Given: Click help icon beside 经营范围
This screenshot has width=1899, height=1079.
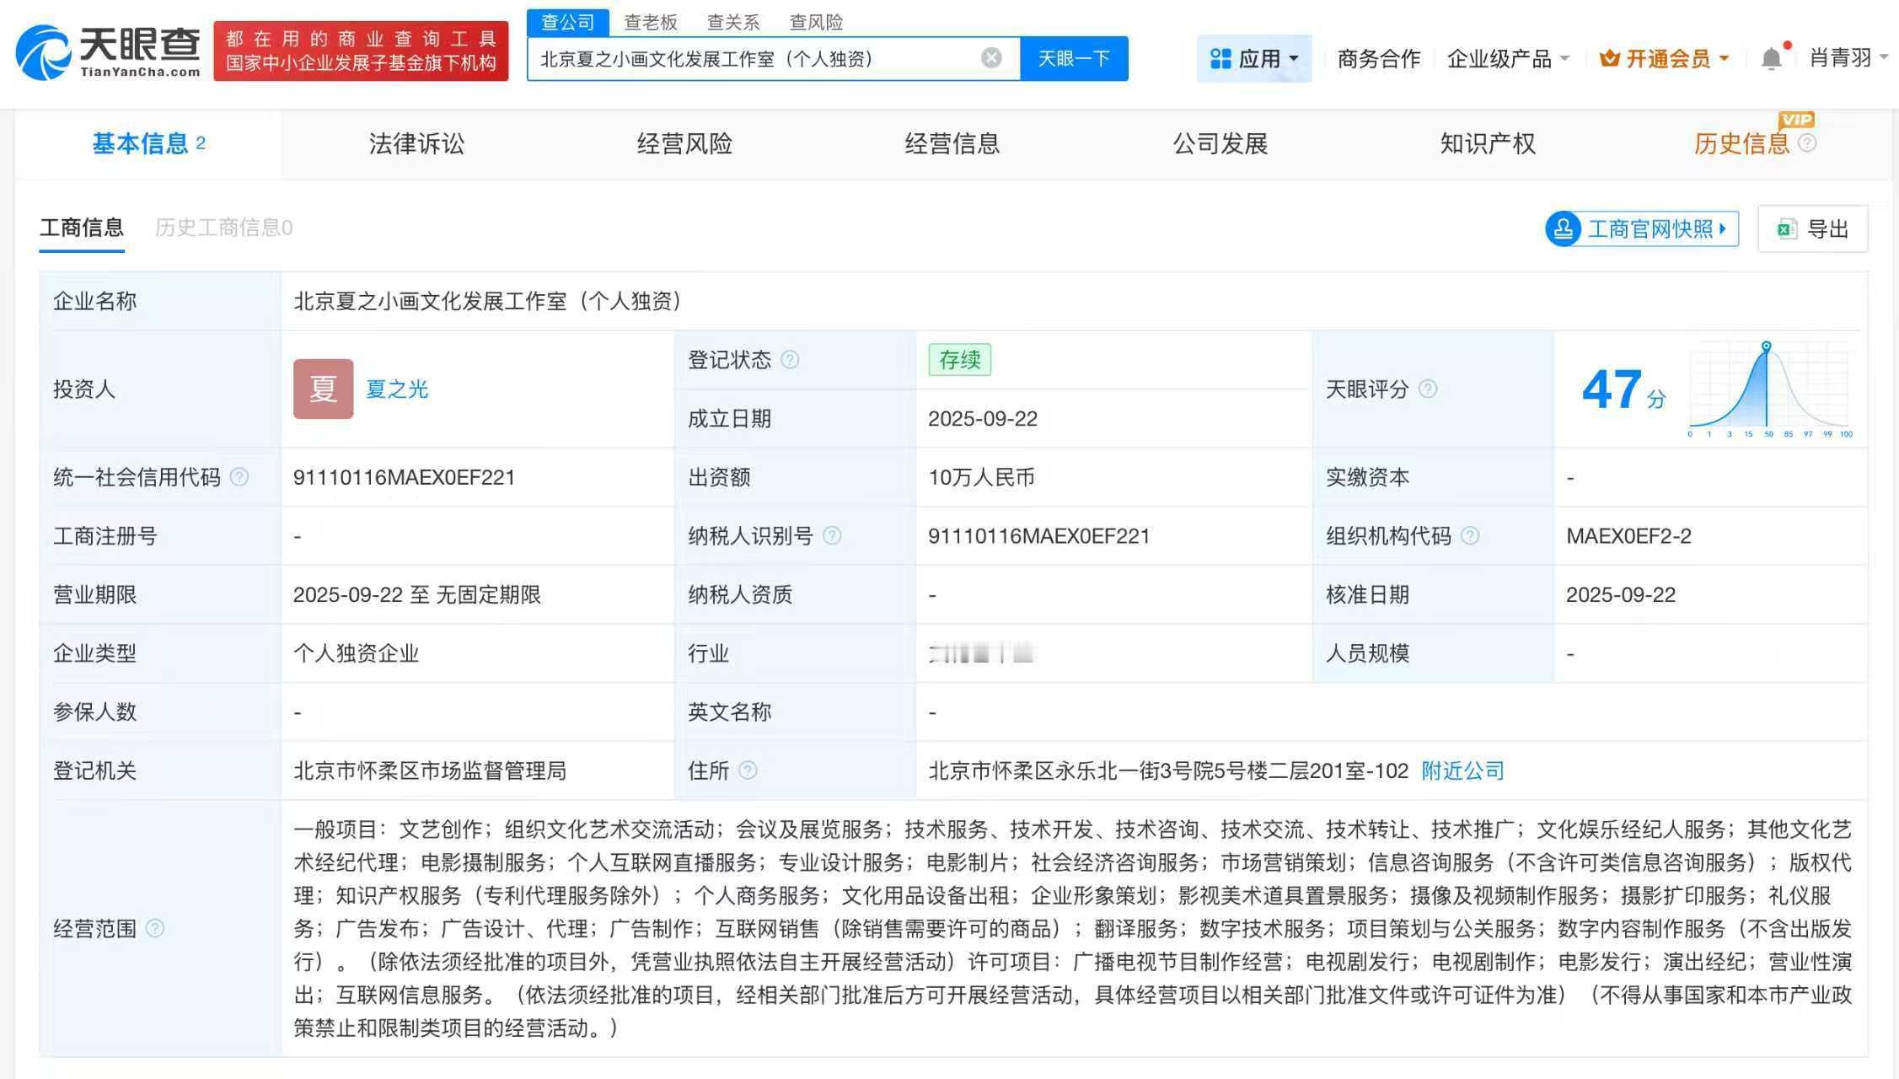Looking at the screenshot, I should click(155, 928).
